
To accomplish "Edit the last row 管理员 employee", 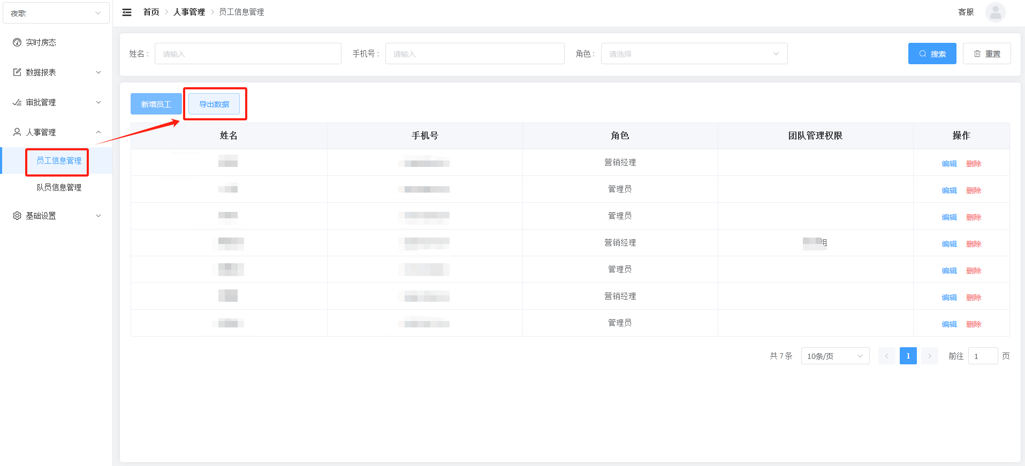I will coord(949,324).
